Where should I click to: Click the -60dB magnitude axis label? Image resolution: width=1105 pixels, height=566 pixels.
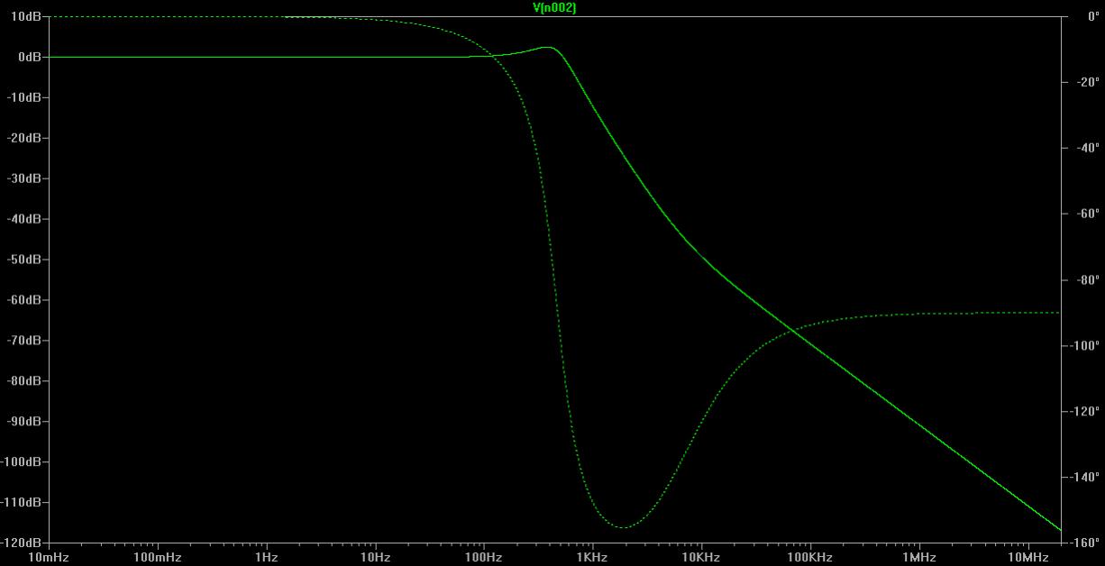(x=23, y=300)
